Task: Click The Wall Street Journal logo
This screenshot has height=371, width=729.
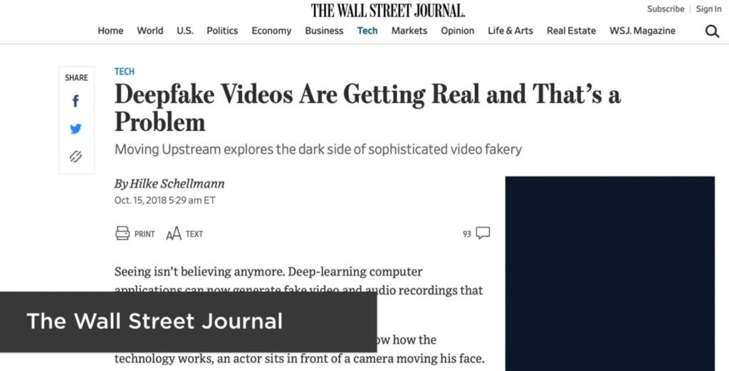Action: (387, 10)
